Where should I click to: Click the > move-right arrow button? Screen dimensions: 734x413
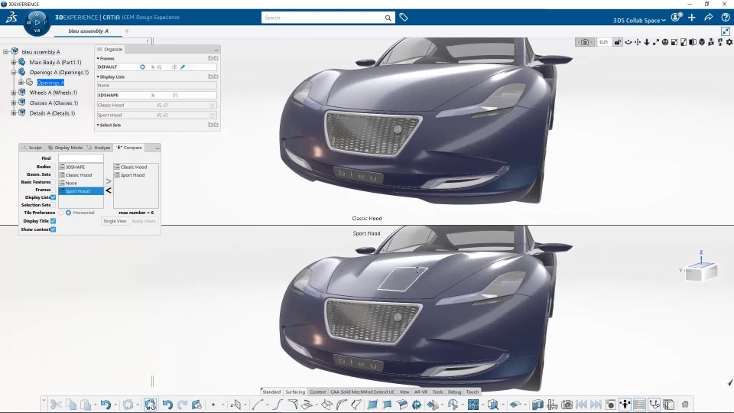click(108, 181)
